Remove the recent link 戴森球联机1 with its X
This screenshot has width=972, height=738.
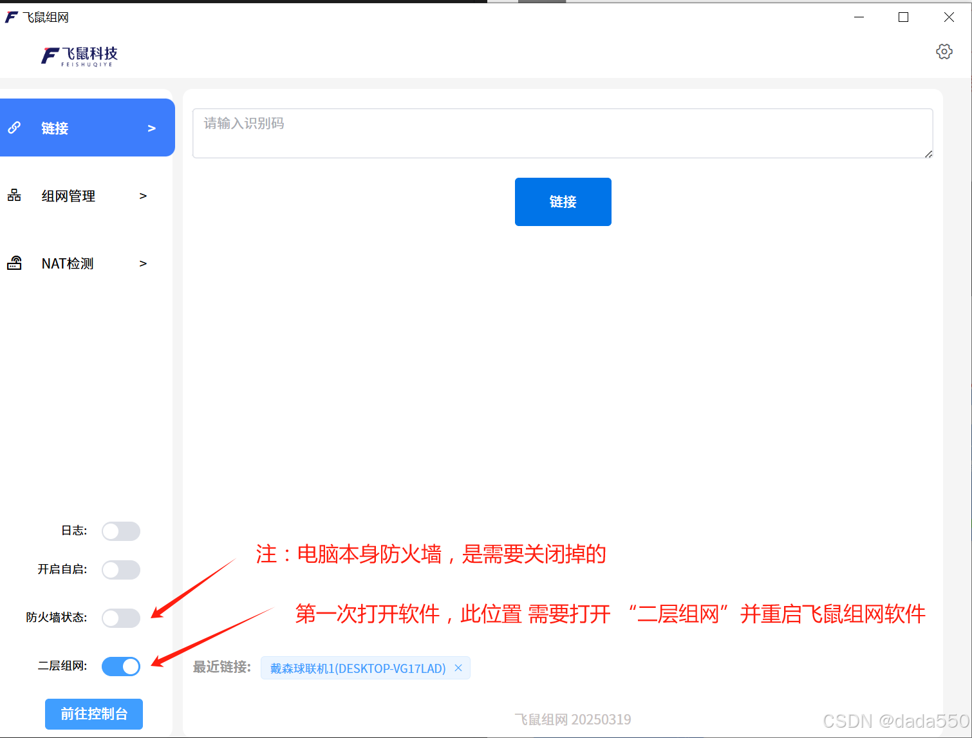[458, 668]
